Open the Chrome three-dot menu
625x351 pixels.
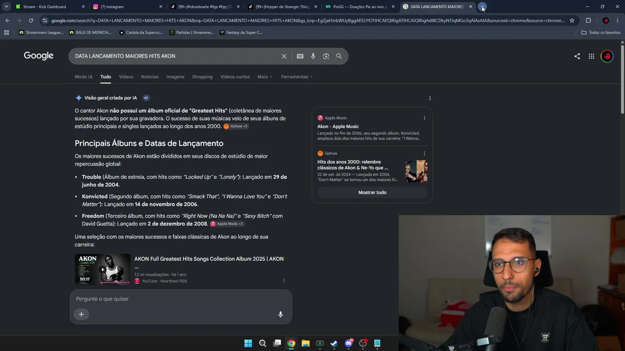coord(618,20)
